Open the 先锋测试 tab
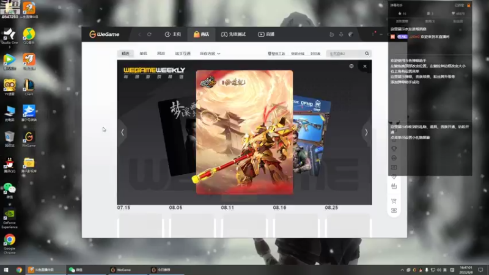Image resolution: width=489 pixels, height=275 pixels. pyautogui.click(x=233, y=34)
